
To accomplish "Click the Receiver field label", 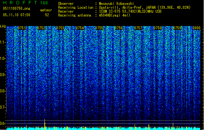I will [x=66, y=11].
